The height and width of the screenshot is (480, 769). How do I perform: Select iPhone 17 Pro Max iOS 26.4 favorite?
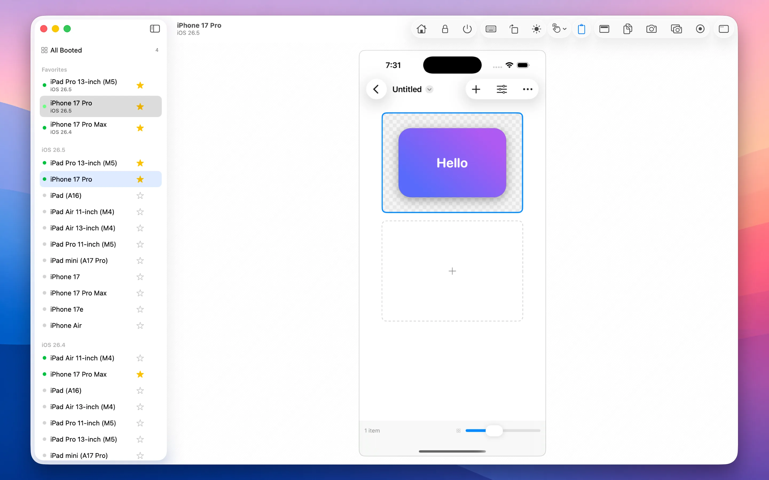[x=100, y=128]
